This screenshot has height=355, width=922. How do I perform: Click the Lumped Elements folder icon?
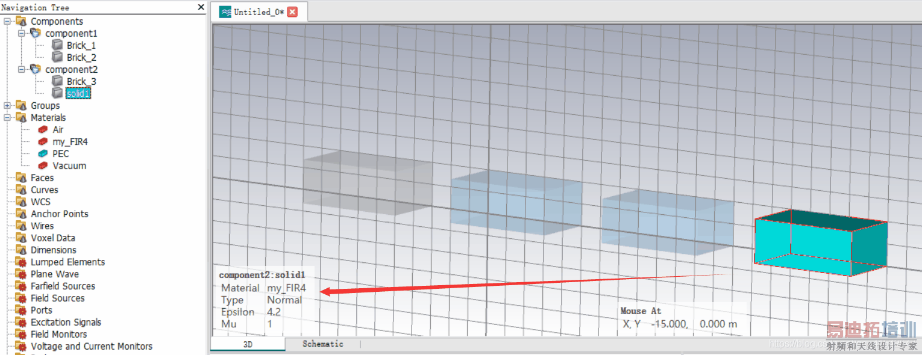tap(22, 262)
